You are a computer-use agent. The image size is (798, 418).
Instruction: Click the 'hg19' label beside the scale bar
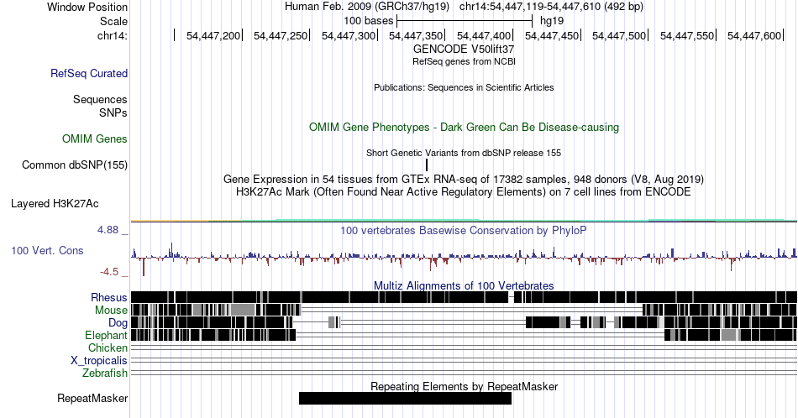[x=552, y=21]
